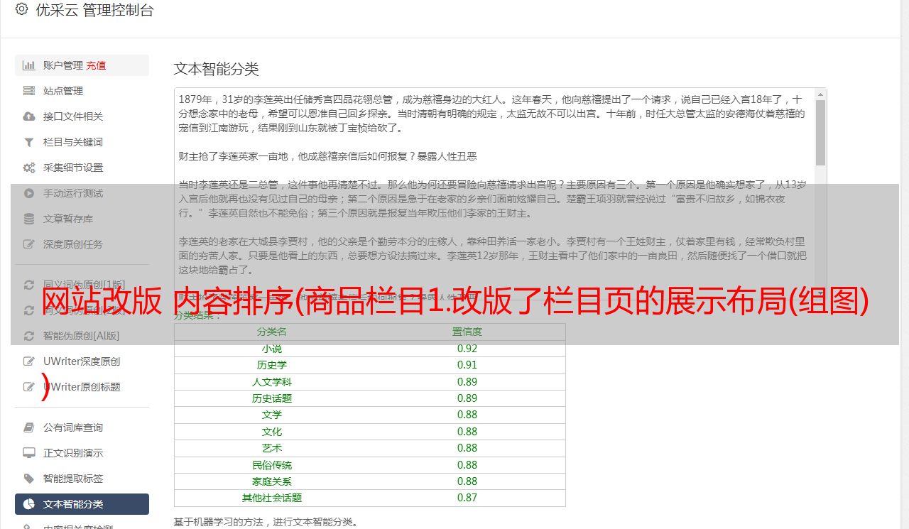Click the 置信度 column header
This screenshot has height=529, width=909.
point(467,332)
